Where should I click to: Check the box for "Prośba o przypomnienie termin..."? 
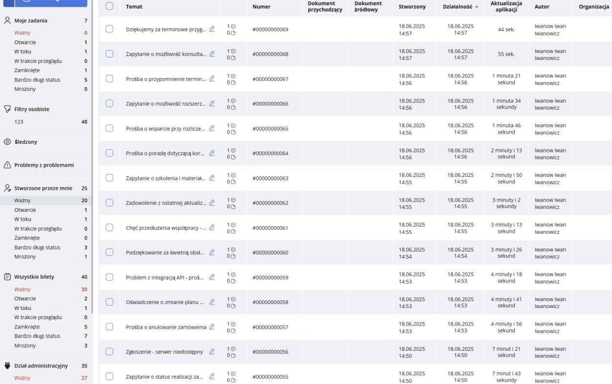(x=109, y=78)
